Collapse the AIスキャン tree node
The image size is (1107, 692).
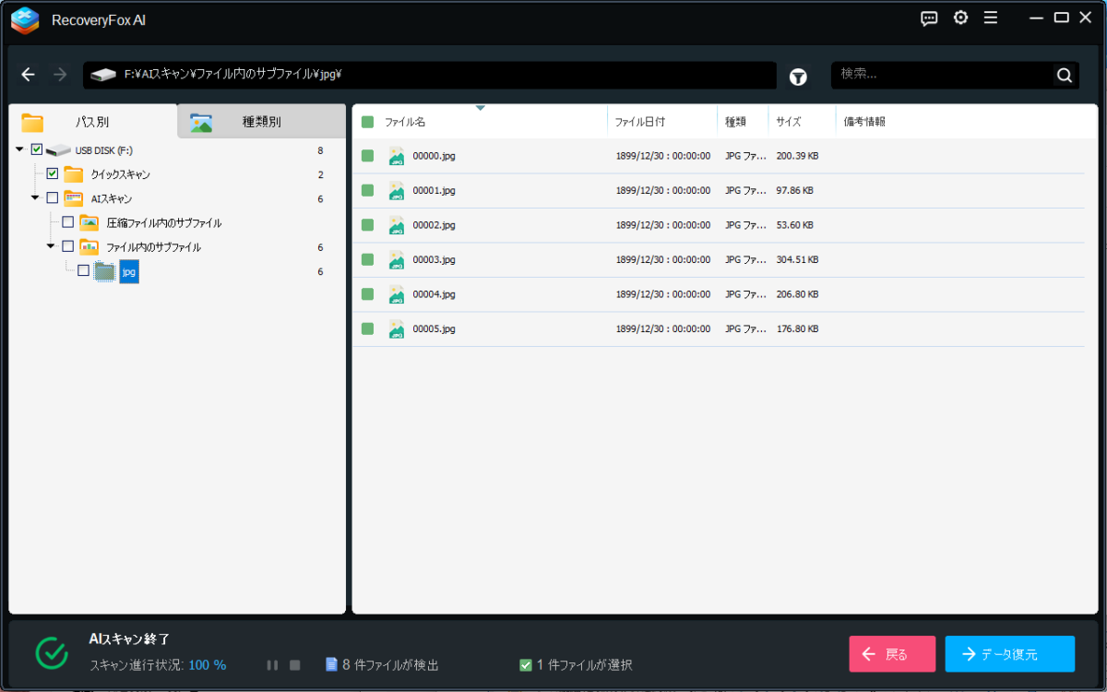(35, 197)
